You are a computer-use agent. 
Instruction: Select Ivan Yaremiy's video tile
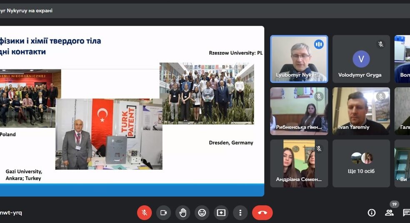coord(361,110)
